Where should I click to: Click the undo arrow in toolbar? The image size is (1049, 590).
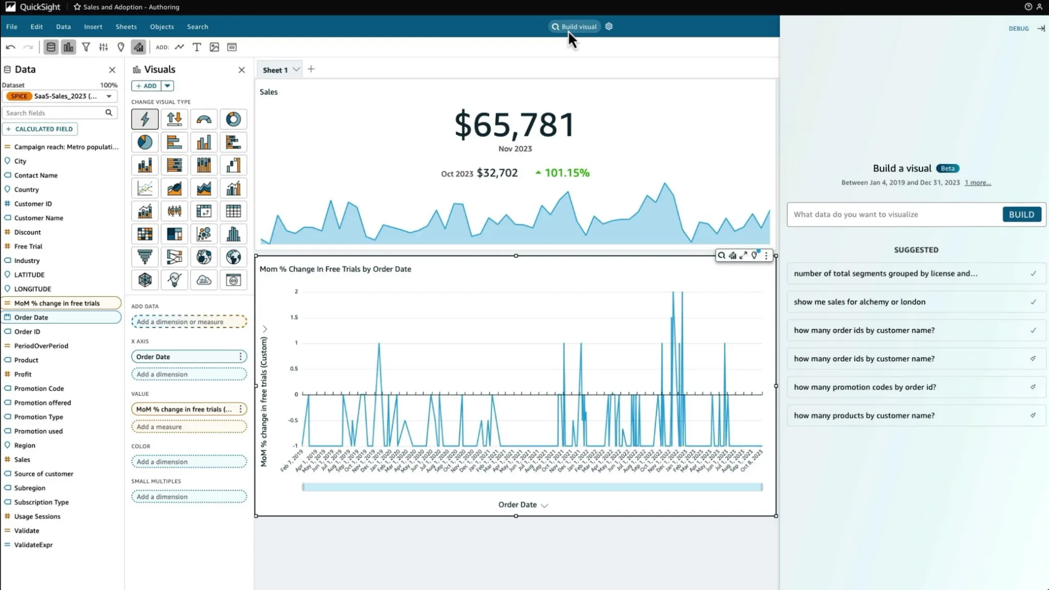[10, 47]
